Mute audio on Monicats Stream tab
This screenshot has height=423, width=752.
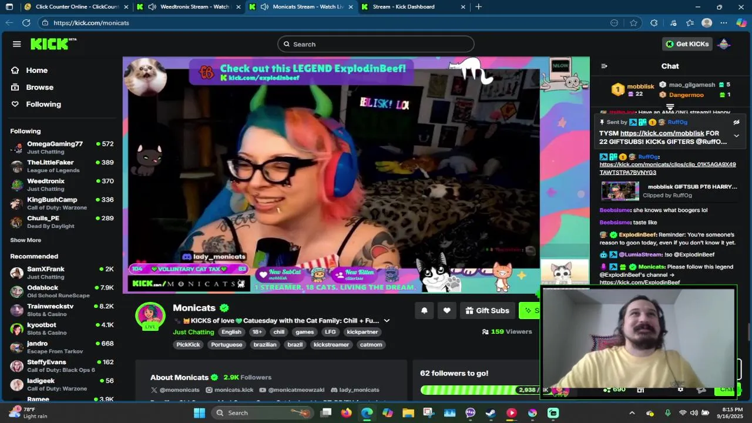(264, 7)
